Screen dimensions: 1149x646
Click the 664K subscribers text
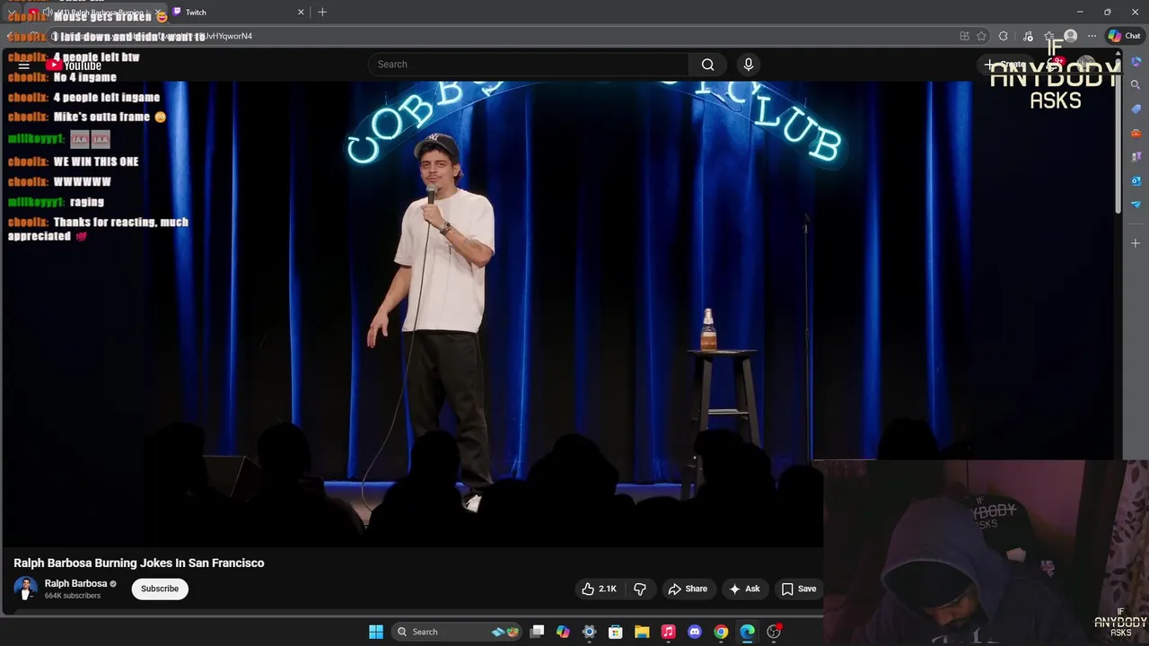(x=73, y=596)
